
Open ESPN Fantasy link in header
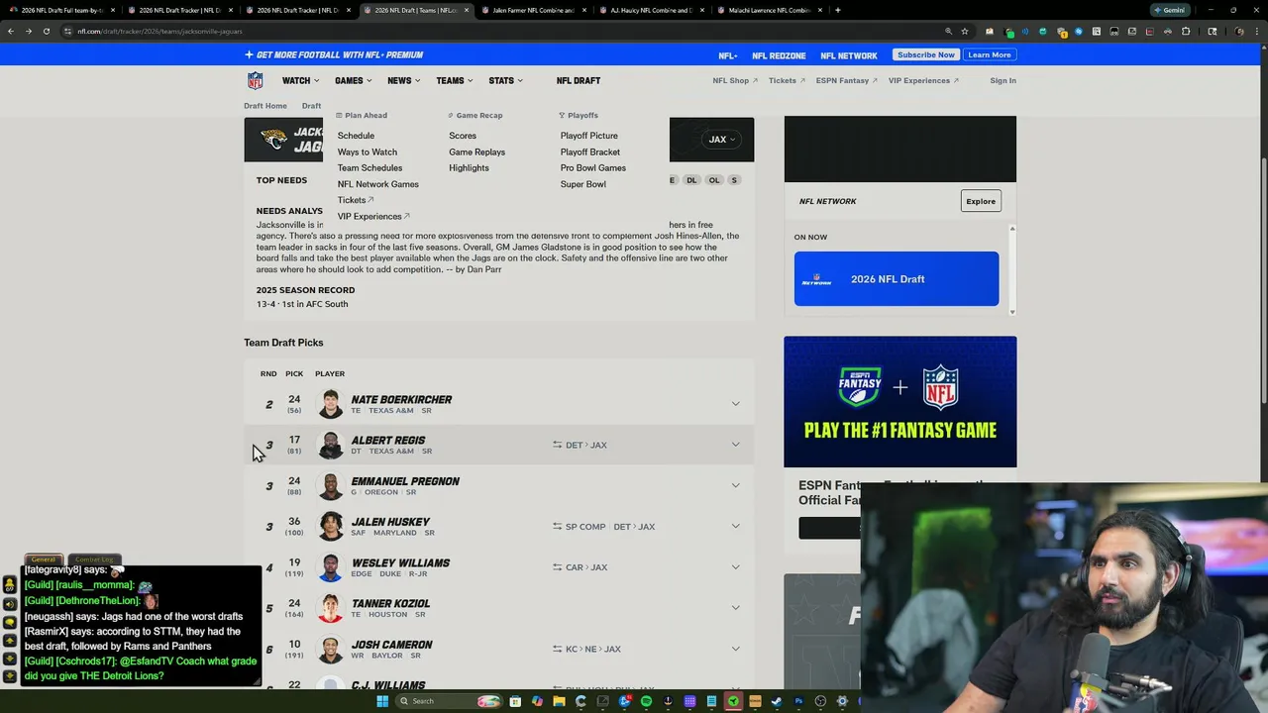coord(846,80)
